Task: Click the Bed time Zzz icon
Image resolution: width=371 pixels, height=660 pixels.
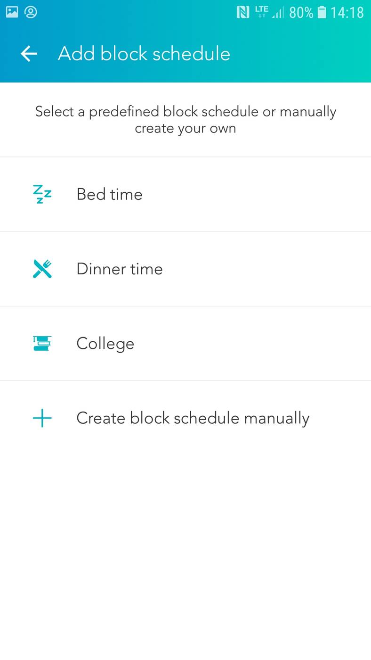Action: [42, 194]
